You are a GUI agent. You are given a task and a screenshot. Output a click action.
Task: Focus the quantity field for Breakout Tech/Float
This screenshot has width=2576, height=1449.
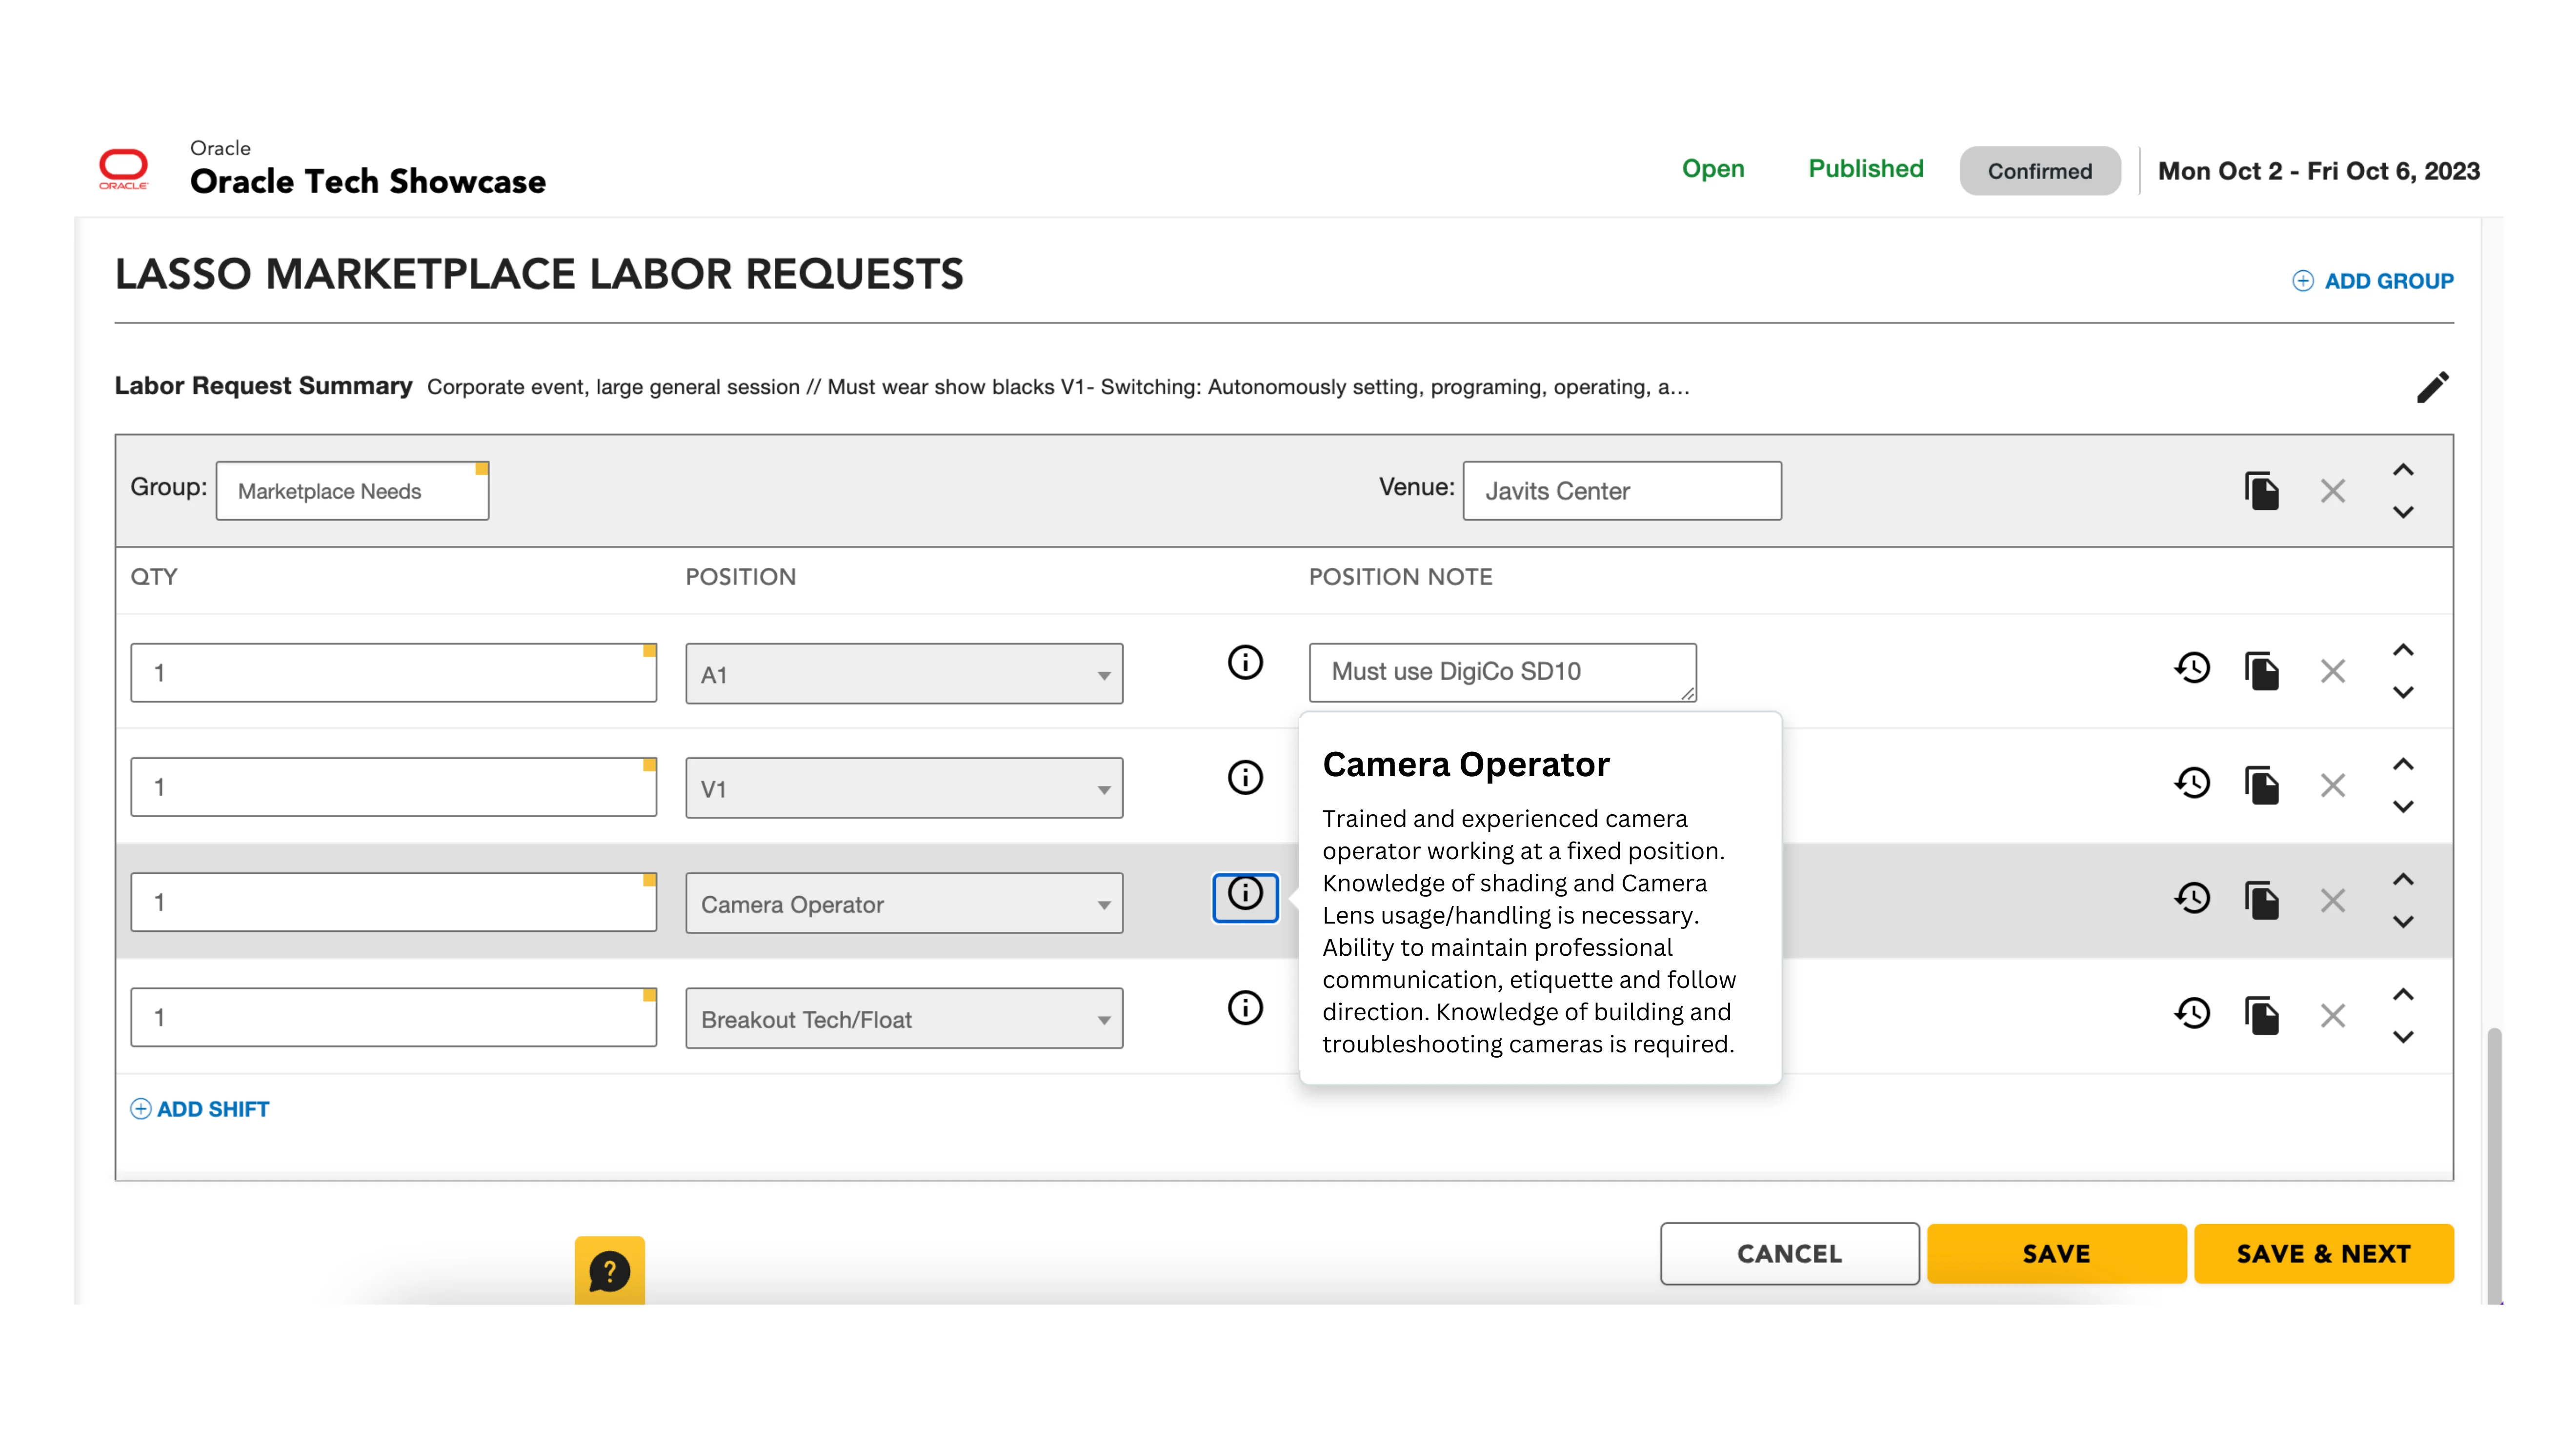coord(393,1017)
